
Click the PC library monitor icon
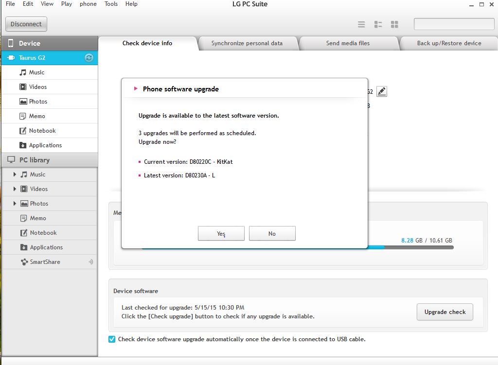[11, 160]
